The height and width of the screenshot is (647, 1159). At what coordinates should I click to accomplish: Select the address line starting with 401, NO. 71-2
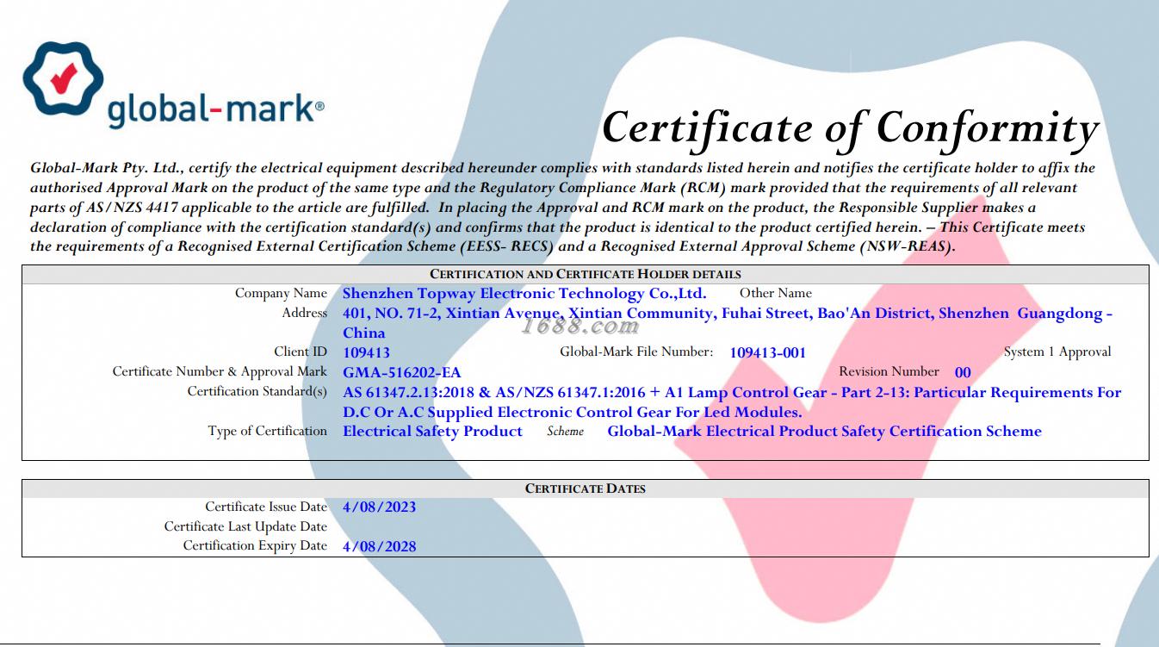(728, 314)
